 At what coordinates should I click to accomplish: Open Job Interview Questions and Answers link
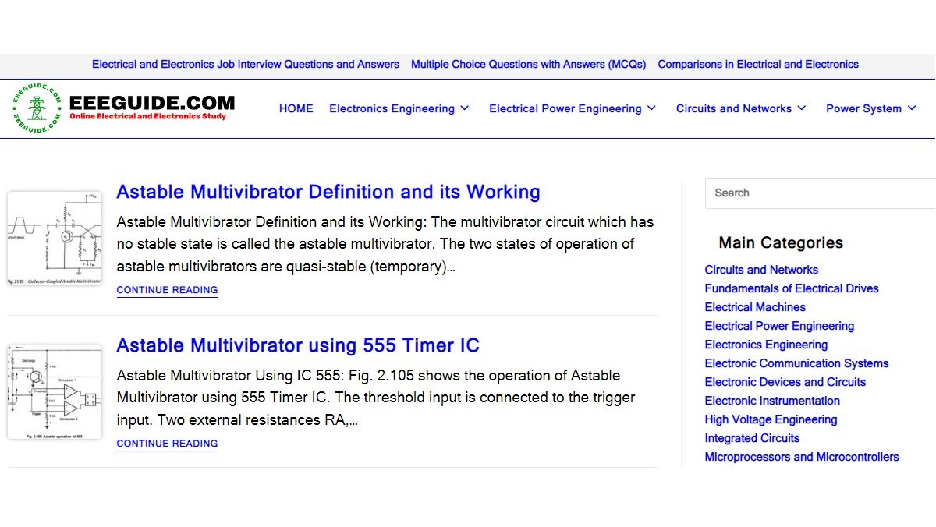coord(245,65)
